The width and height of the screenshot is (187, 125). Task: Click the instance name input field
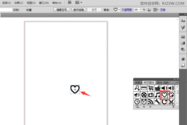(6, 10)
